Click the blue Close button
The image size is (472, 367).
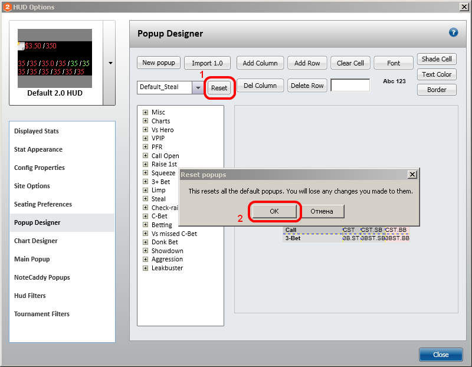(441, 355)
